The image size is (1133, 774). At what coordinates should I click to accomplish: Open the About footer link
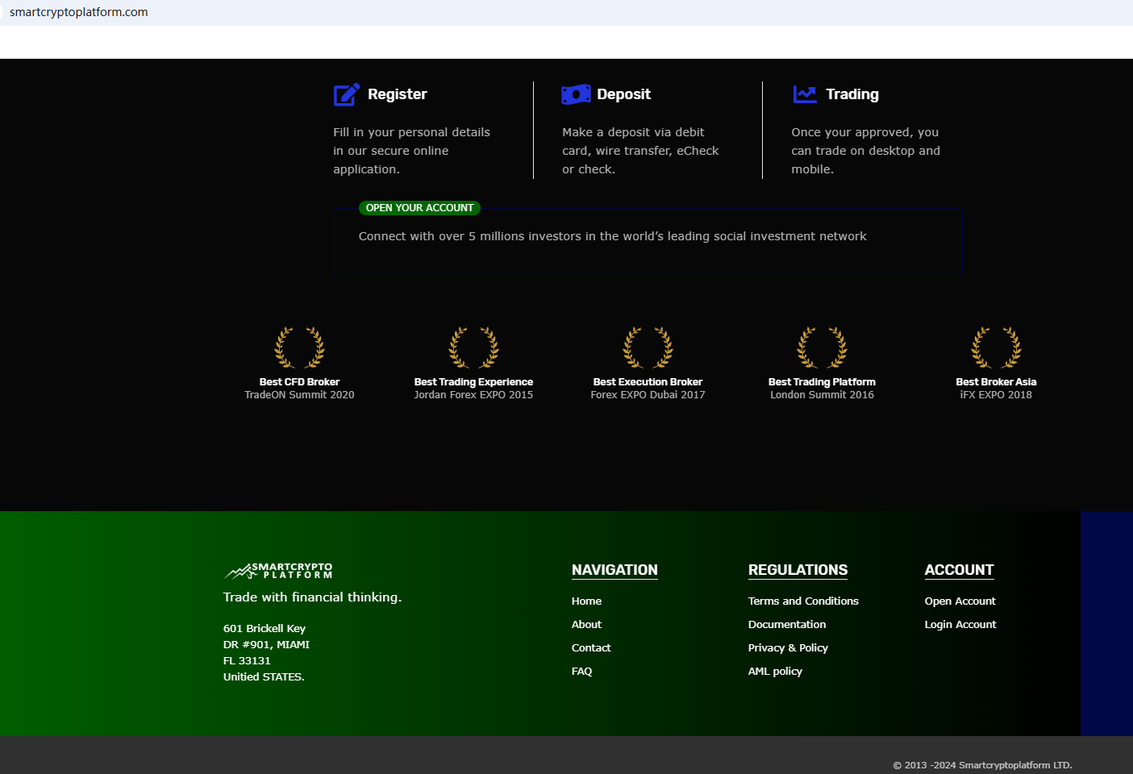coord(586,624)
